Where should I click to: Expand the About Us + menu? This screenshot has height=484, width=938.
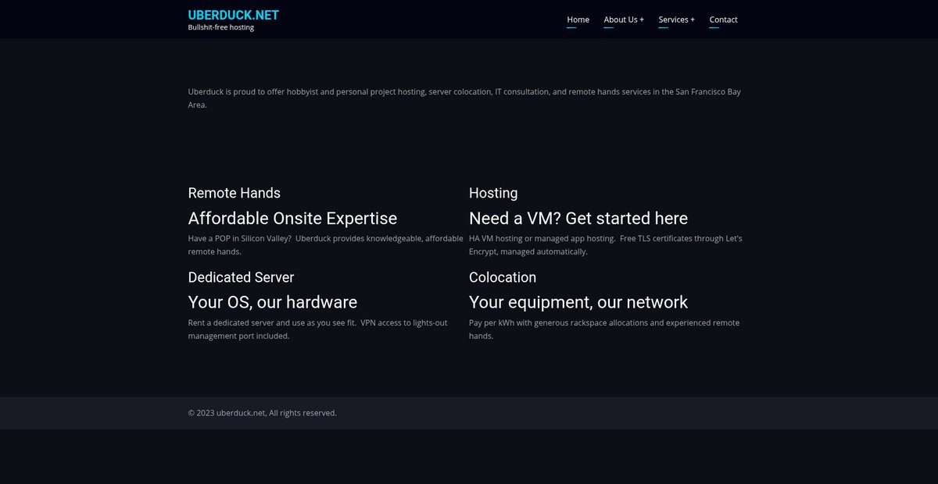(x=624, y=20)
